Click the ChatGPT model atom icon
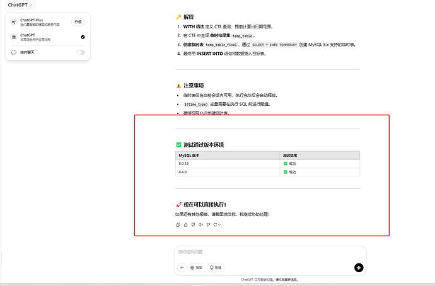The image size is (435, 286). click(14, 37)
